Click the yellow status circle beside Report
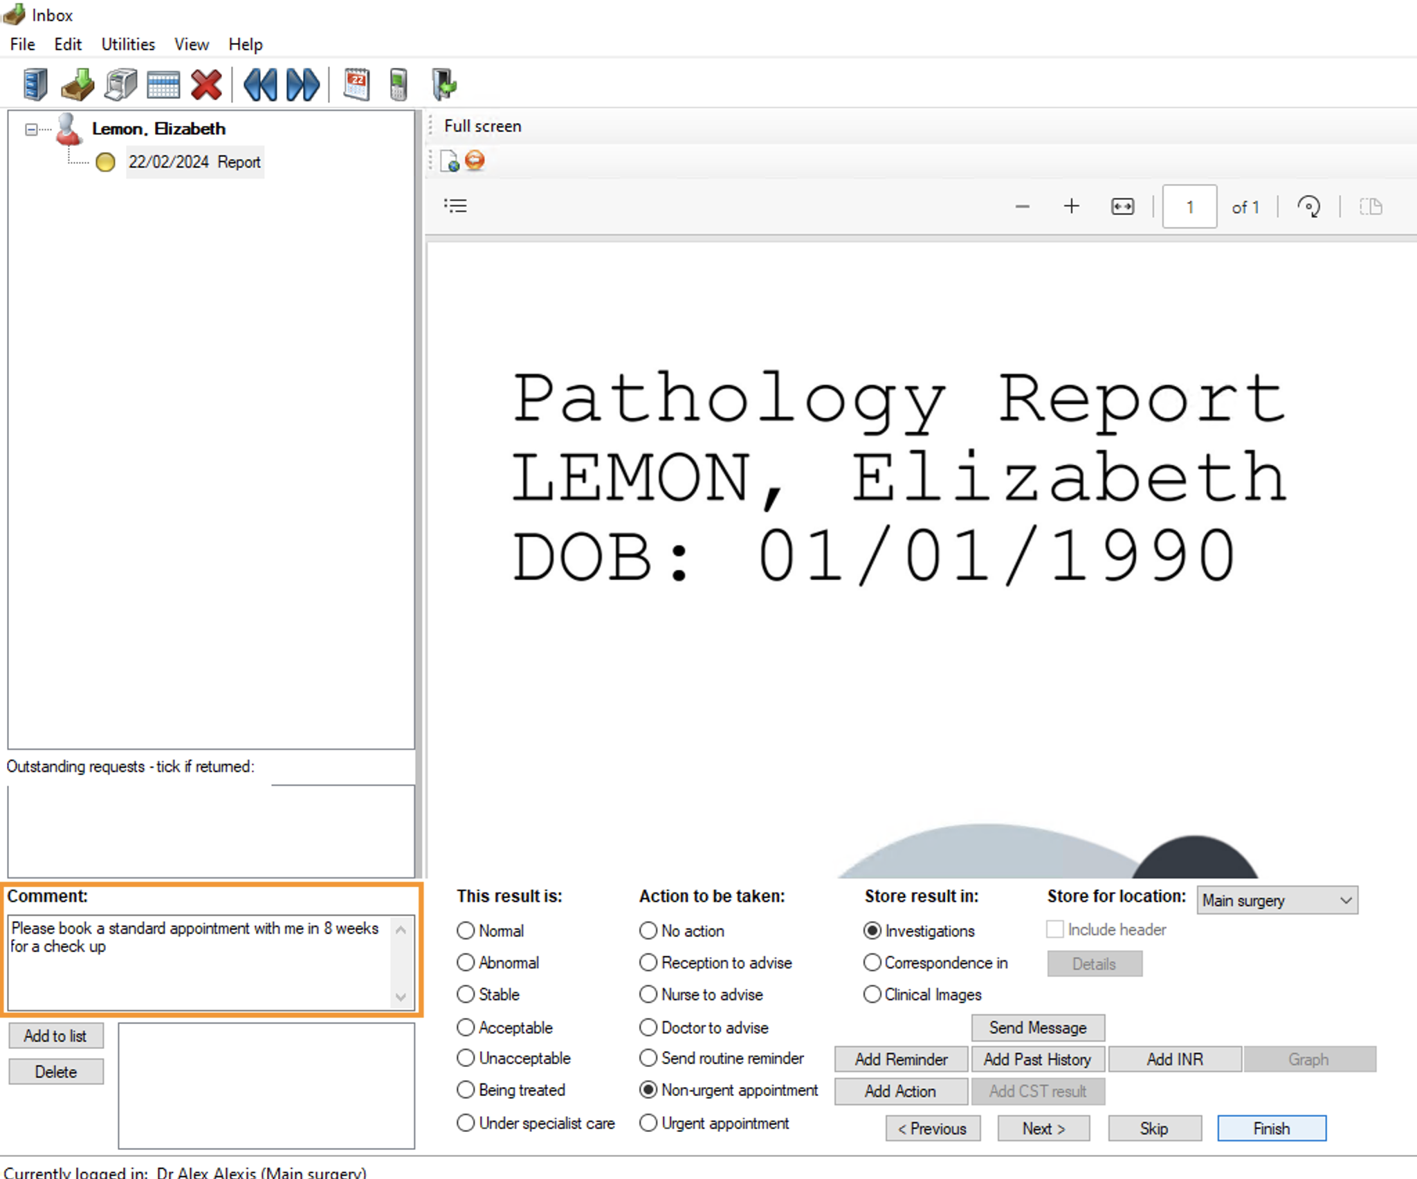The image size is (1417, 1179). pos(105,162)
